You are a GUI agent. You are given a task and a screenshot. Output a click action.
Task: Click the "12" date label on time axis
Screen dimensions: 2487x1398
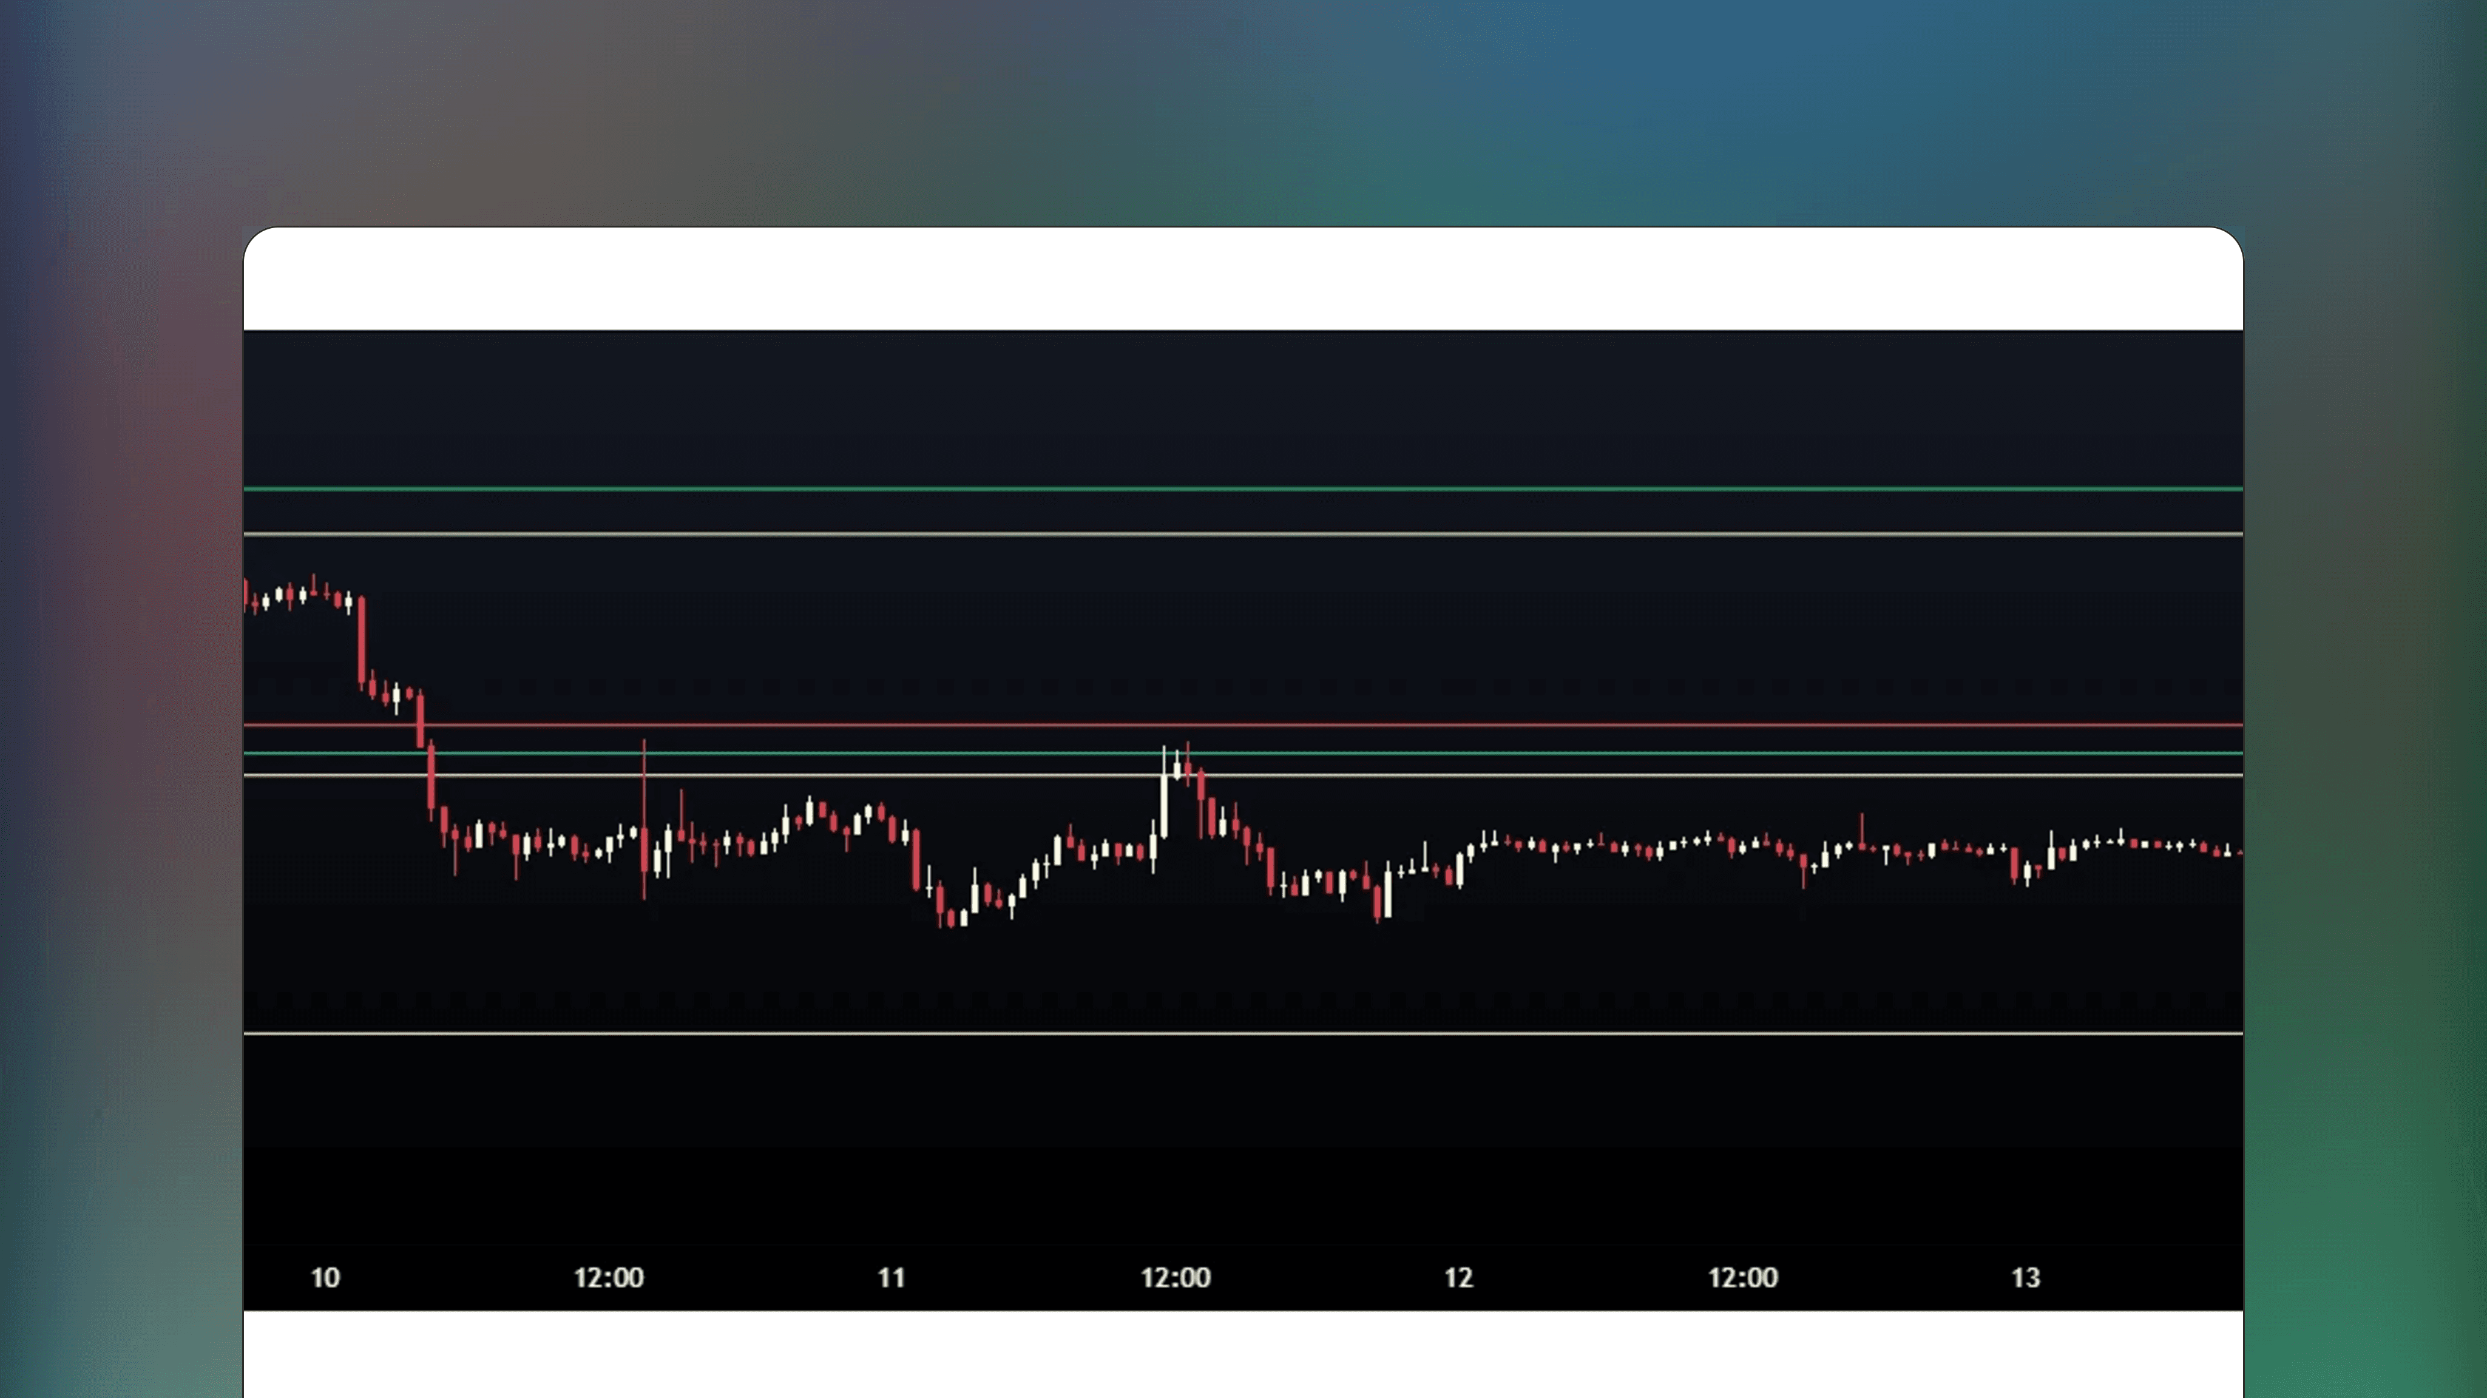pyautogui.click(x=1458, y=1277)
